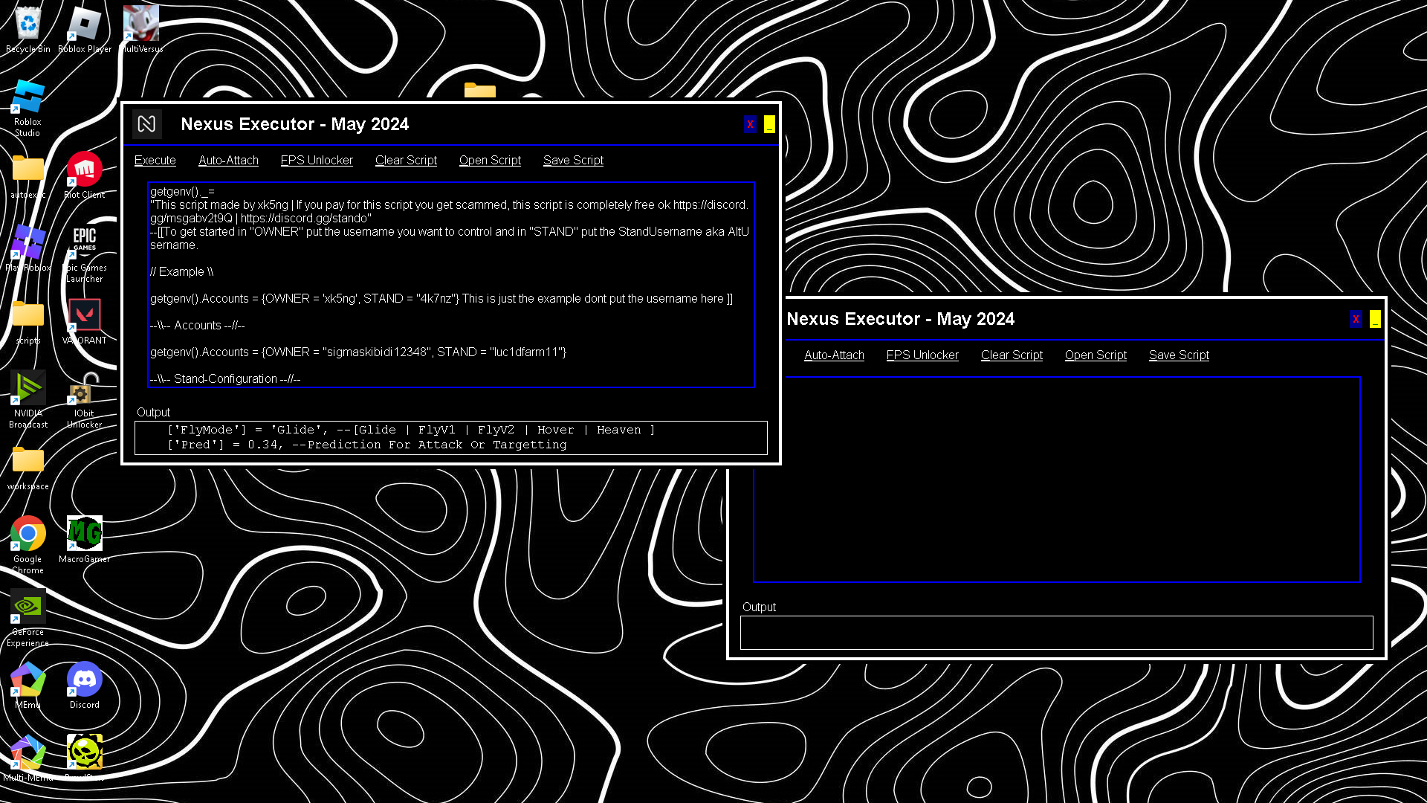Click Auto-Attach in the first Nexus window
Image resolution: width=1427 pixels, height=803 pixels.
click(228, 161)
